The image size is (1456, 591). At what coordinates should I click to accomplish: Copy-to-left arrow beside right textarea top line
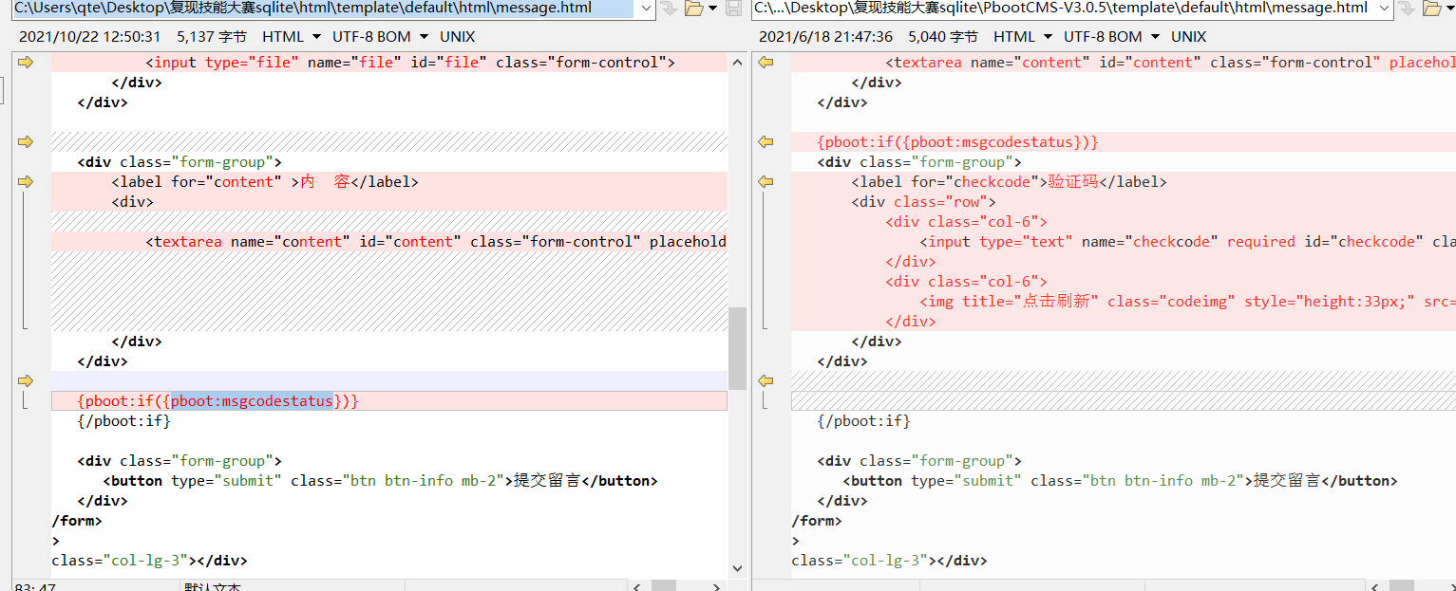[x=766, y=63]
